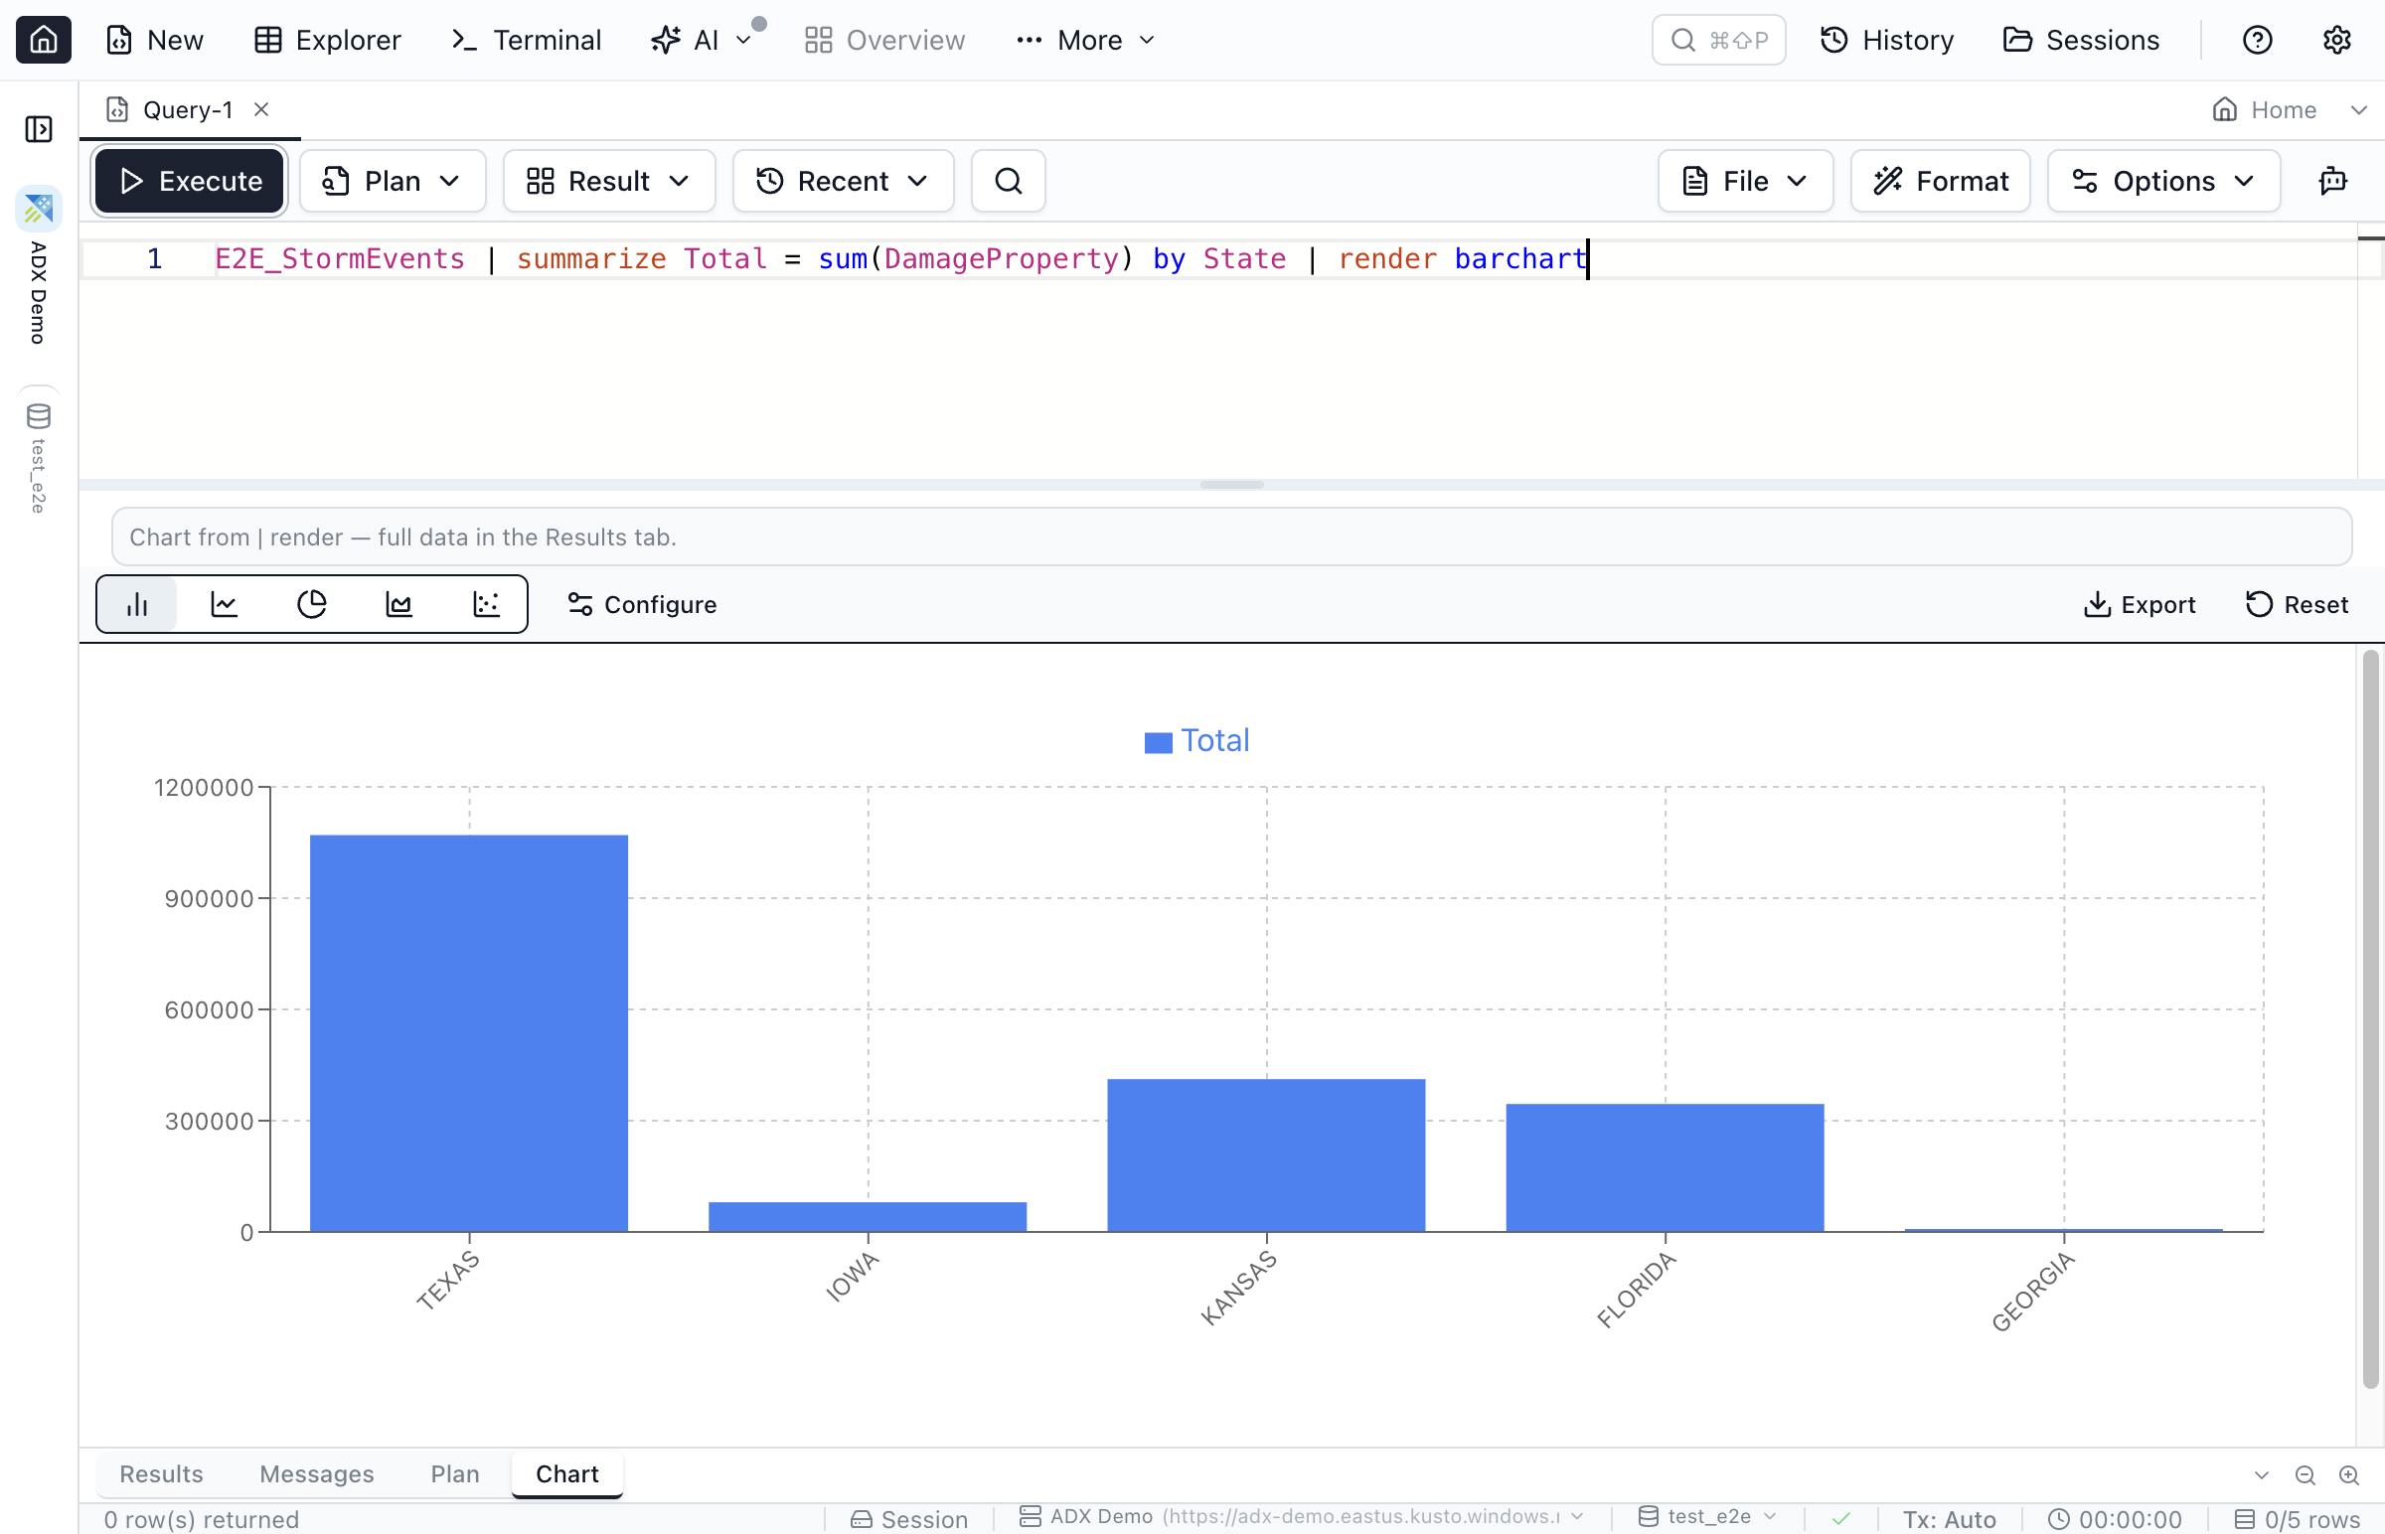Click the search magnifier toolbar button
This screenshot has height=1534, width=2385.
point(1009,181)
